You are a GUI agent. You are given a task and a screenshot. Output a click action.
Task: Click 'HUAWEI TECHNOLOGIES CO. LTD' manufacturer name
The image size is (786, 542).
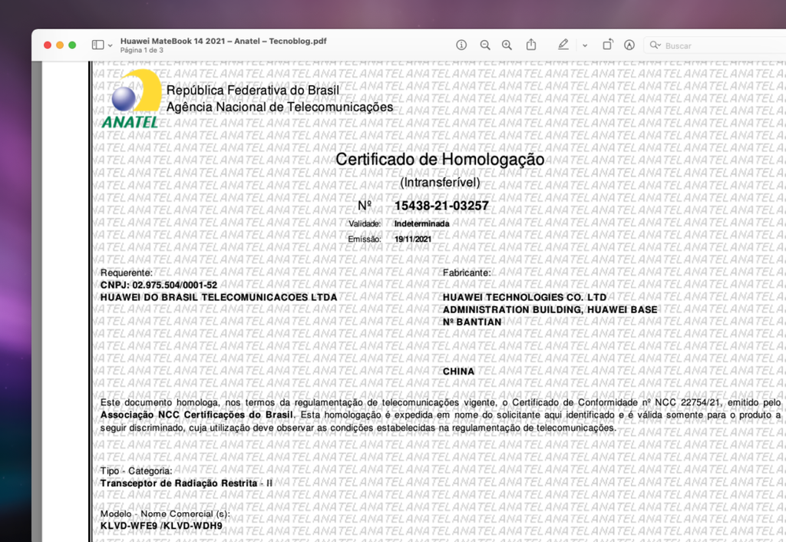pyautogui.click(x=524, y=297)
